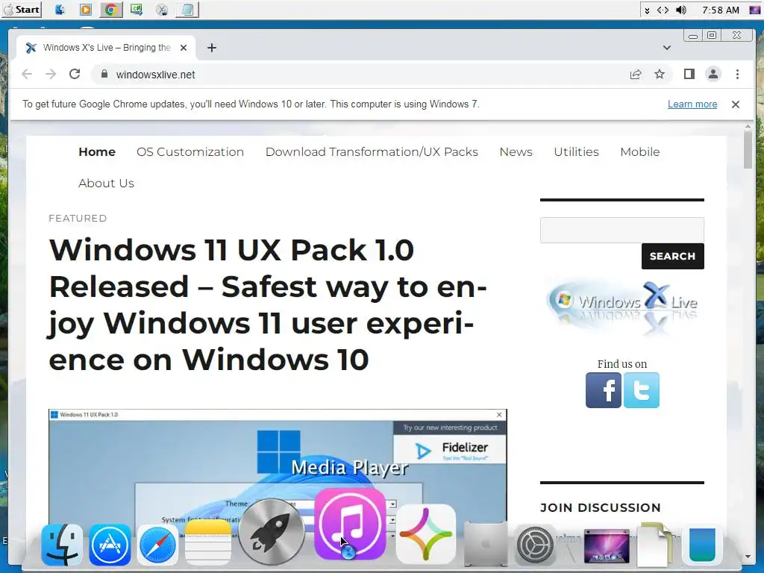764x573 pixels.
Task: Open the silver Mac Pro tower dock icon
Action: 485,544
